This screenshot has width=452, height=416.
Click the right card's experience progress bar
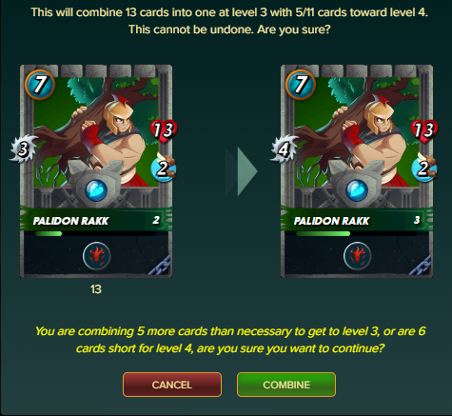click(356, 234)
